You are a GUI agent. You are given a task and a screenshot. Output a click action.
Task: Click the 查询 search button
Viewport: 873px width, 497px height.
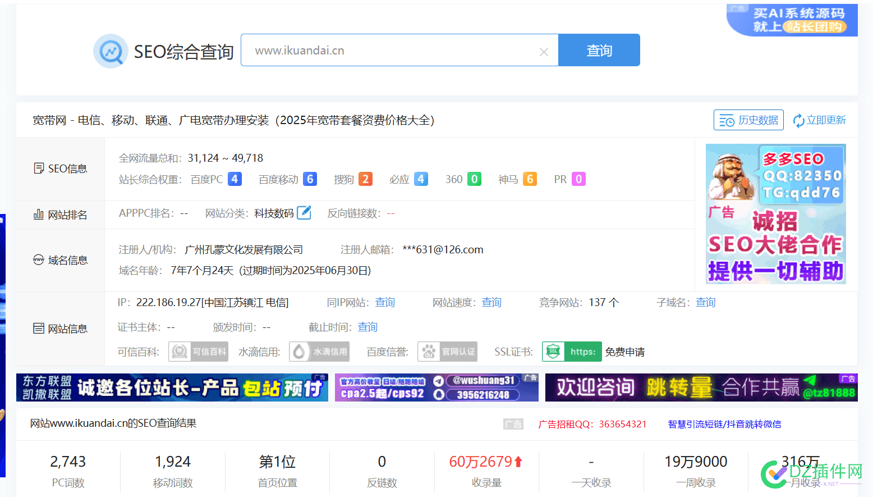coord(599,50)
